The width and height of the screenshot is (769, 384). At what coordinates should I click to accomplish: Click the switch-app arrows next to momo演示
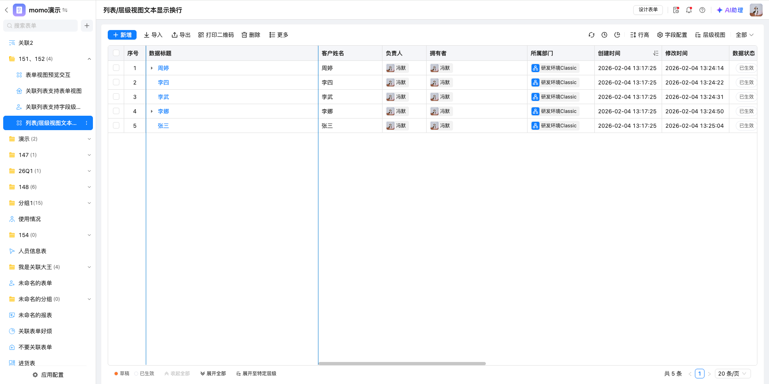point(65,10)
